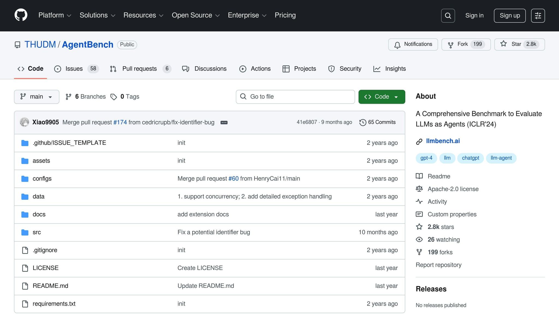Open the command palette icon top-right
This screenshot has width=559, height=314.
(x=538, y=16)
